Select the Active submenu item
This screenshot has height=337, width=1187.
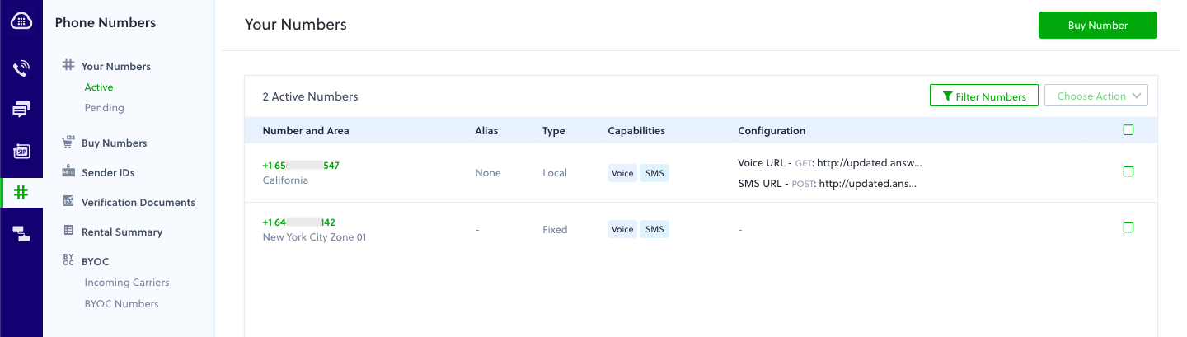[x=99, y=87]
